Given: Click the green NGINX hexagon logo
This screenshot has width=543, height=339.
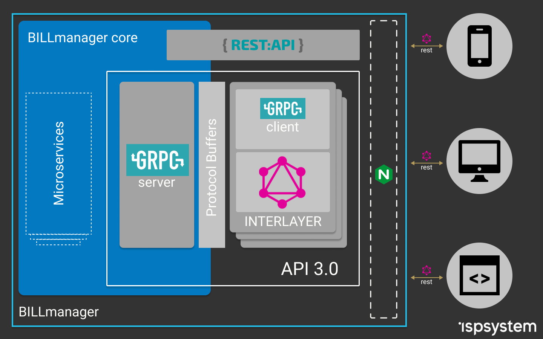Looking at the screenshot, I should pos(384,174).
